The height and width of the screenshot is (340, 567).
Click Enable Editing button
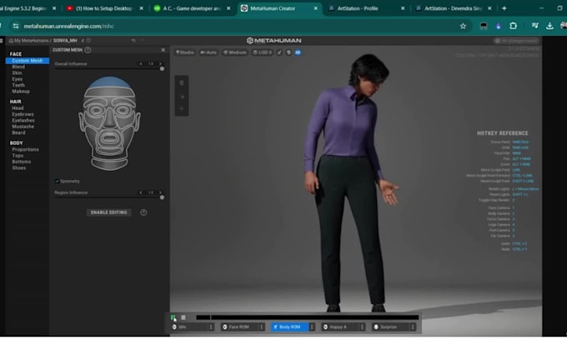click(x=109, y=212)
